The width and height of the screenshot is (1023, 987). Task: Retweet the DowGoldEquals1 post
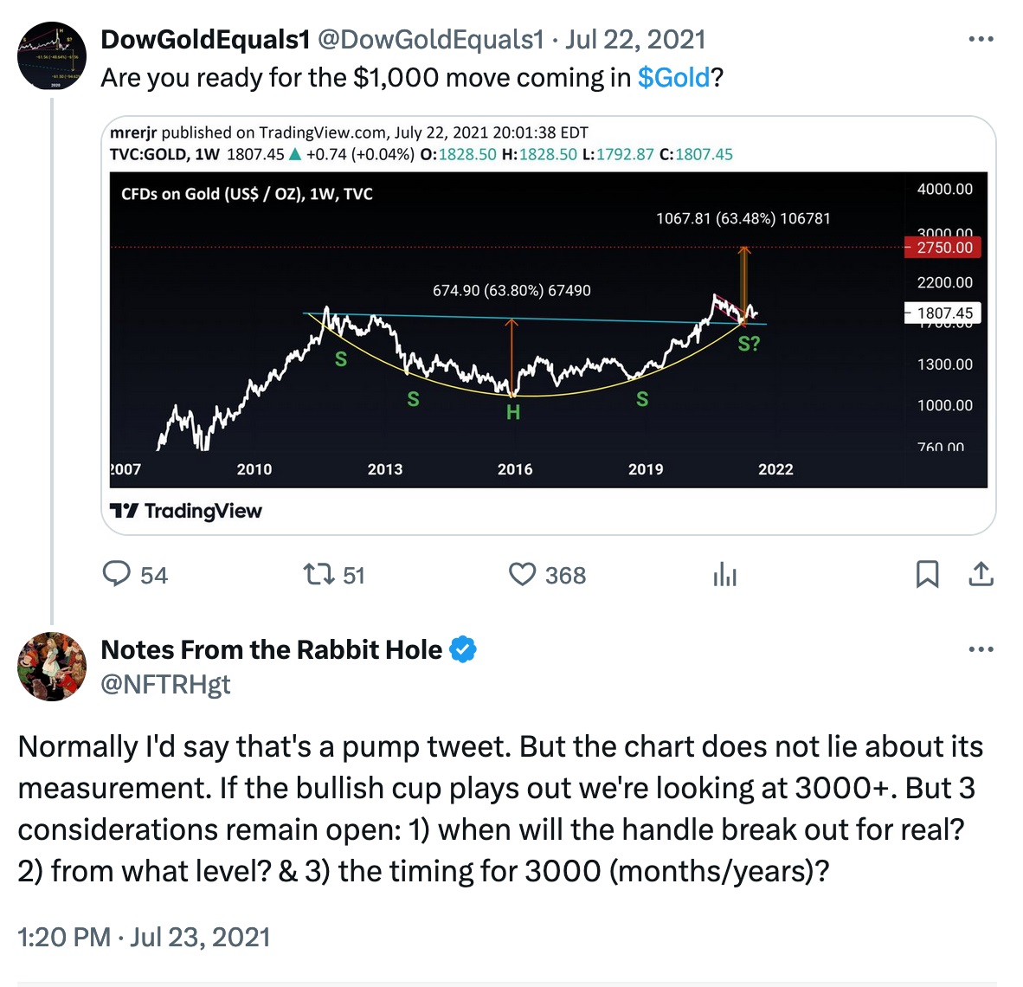coord(318,574)
